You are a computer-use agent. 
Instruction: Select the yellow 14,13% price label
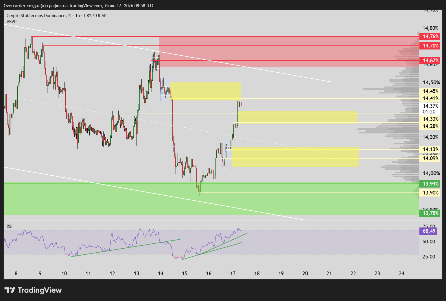(430, 149)
